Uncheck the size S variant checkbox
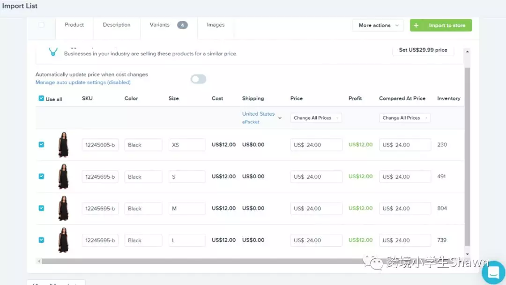506x285 pixels. click(x=41, y=176)
